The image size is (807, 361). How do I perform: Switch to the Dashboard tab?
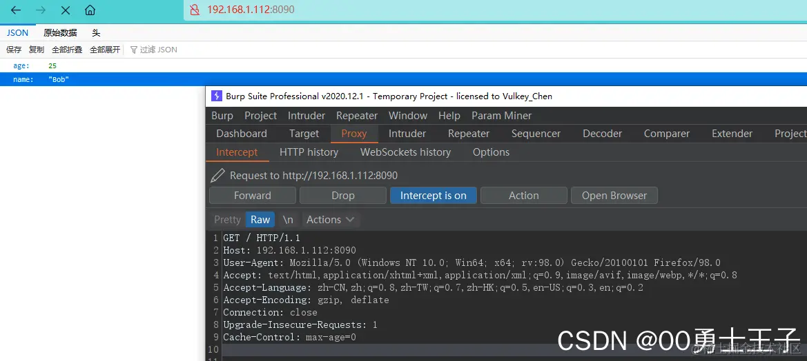[x=242, y=134]
